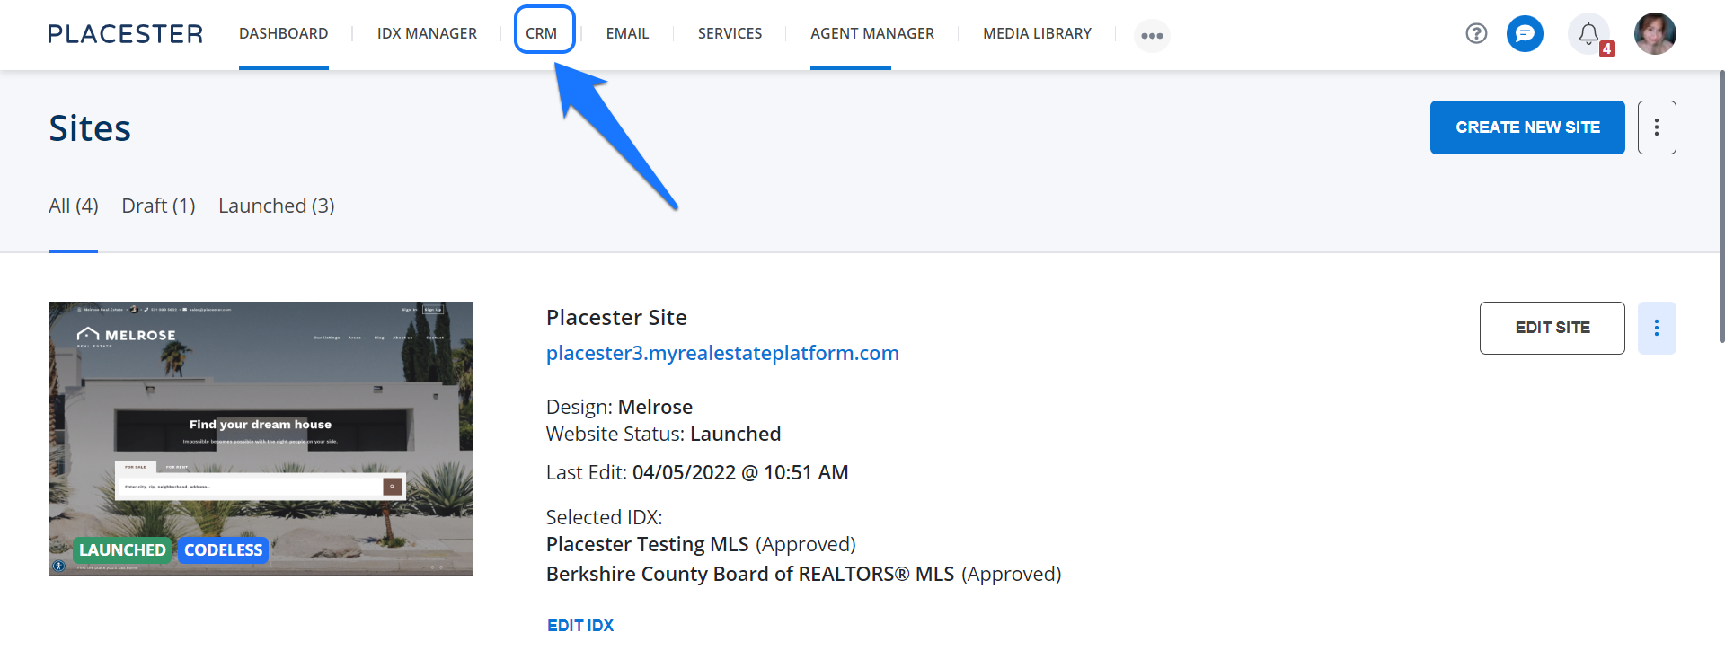The image size is (1725, 659).
Task: Click the Edit IDX link
Action: point(580,626)
